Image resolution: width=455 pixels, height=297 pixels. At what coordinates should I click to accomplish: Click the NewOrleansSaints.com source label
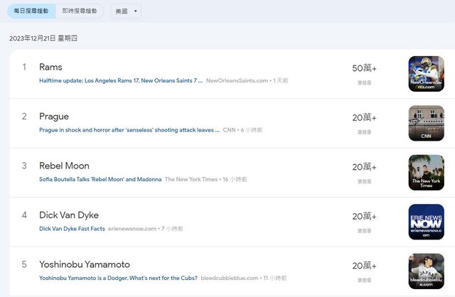click(237, 81)
